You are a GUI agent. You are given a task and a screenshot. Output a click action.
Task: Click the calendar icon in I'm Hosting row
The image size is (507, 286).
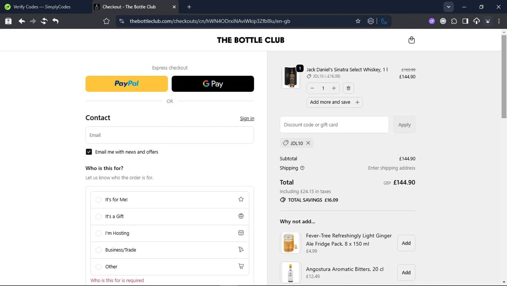click(241, 233)
